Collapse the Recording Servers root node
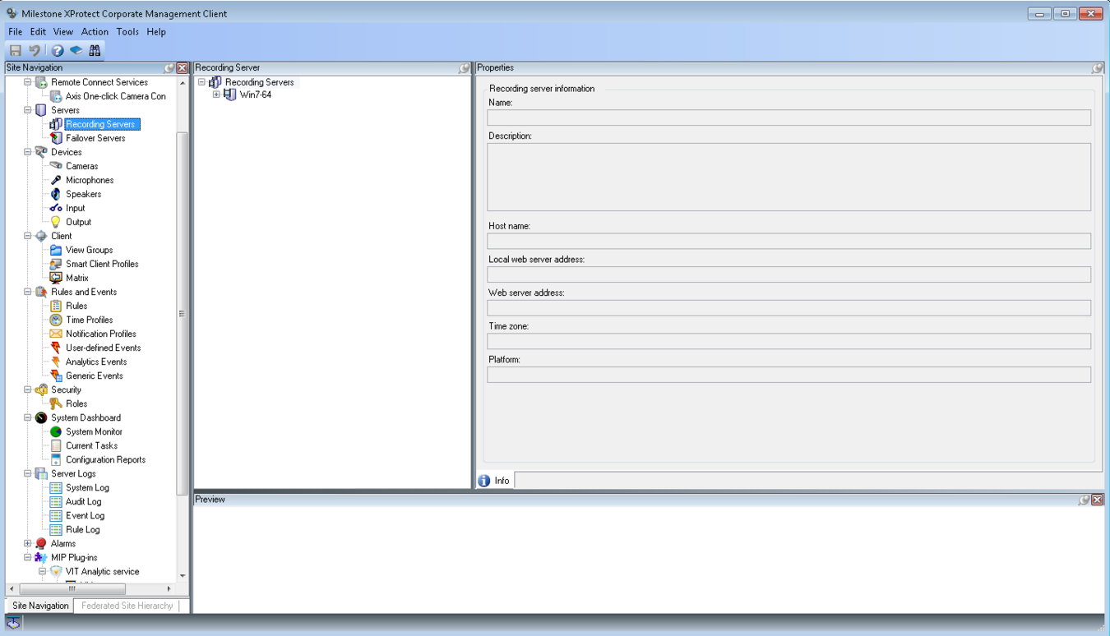Screen dimensions: 1110x636 (x=201, y=82)
